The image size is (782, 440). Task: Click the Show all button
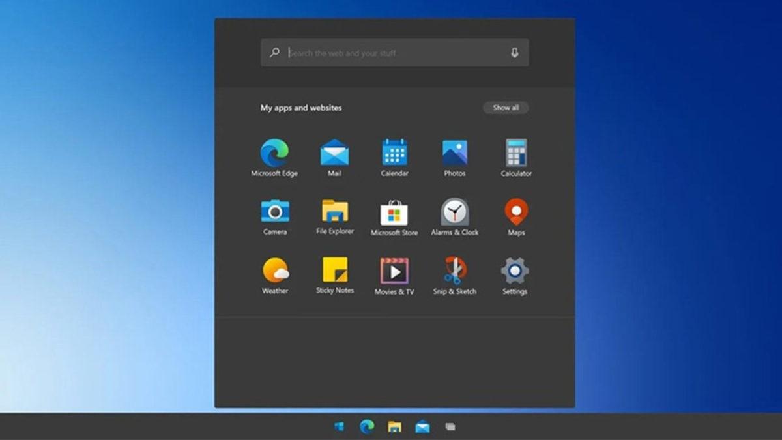tap(506, 108)
